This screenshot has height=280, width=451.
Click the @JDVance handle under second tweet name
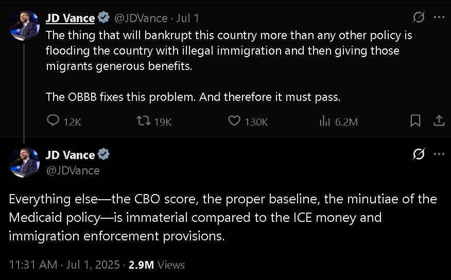point(73,170)
